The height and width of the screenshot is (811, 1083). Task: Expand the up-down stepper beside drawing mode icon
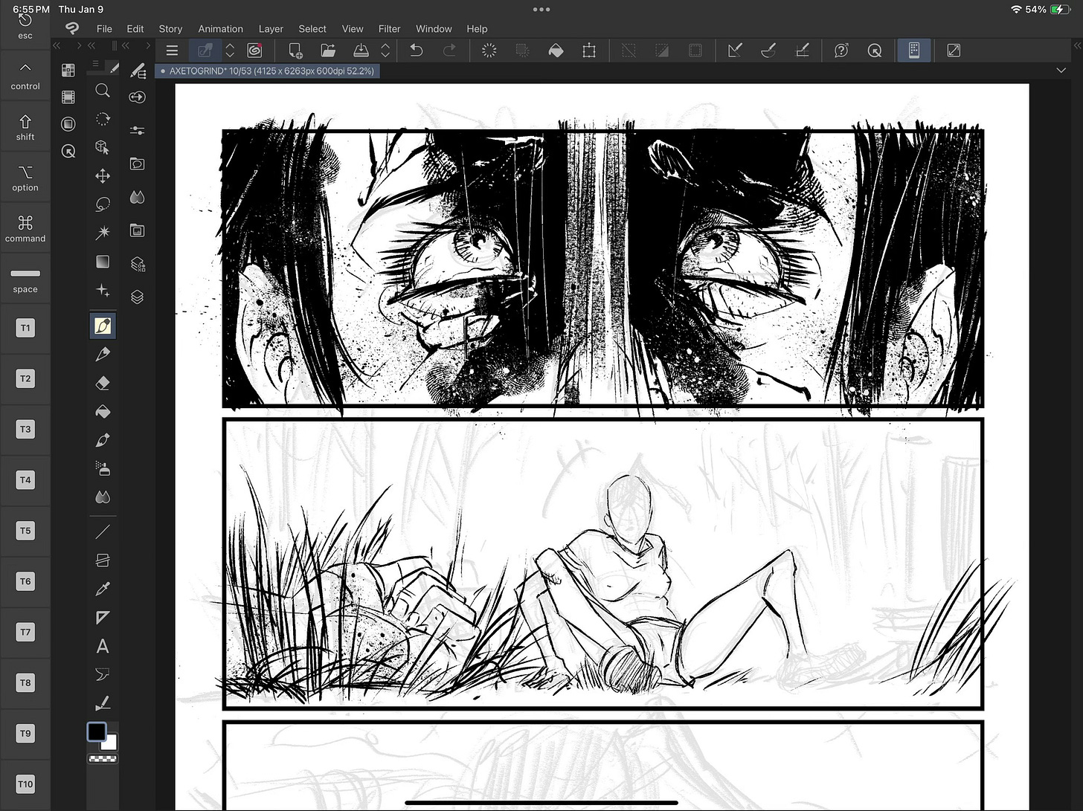pos(230,51)
